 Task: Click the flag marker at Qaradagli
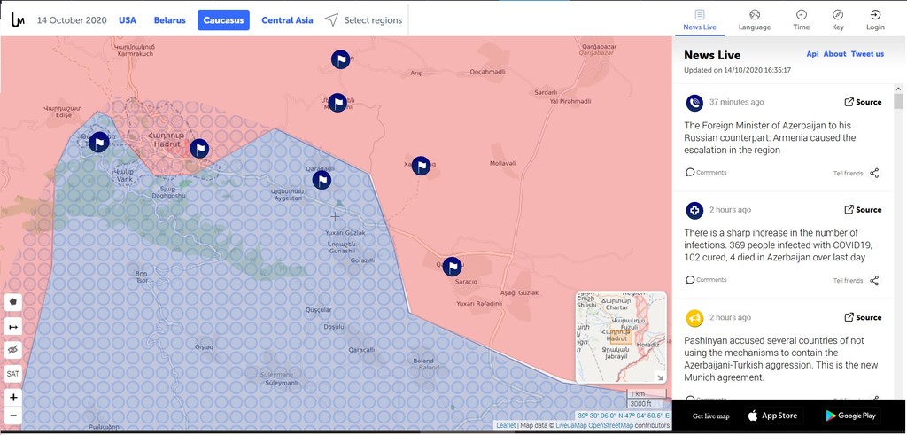322,180
